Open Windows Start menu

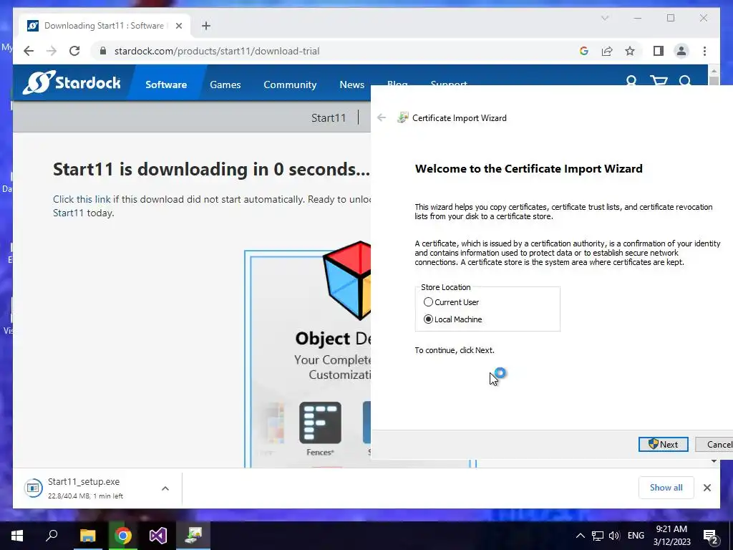pos(17,536)
